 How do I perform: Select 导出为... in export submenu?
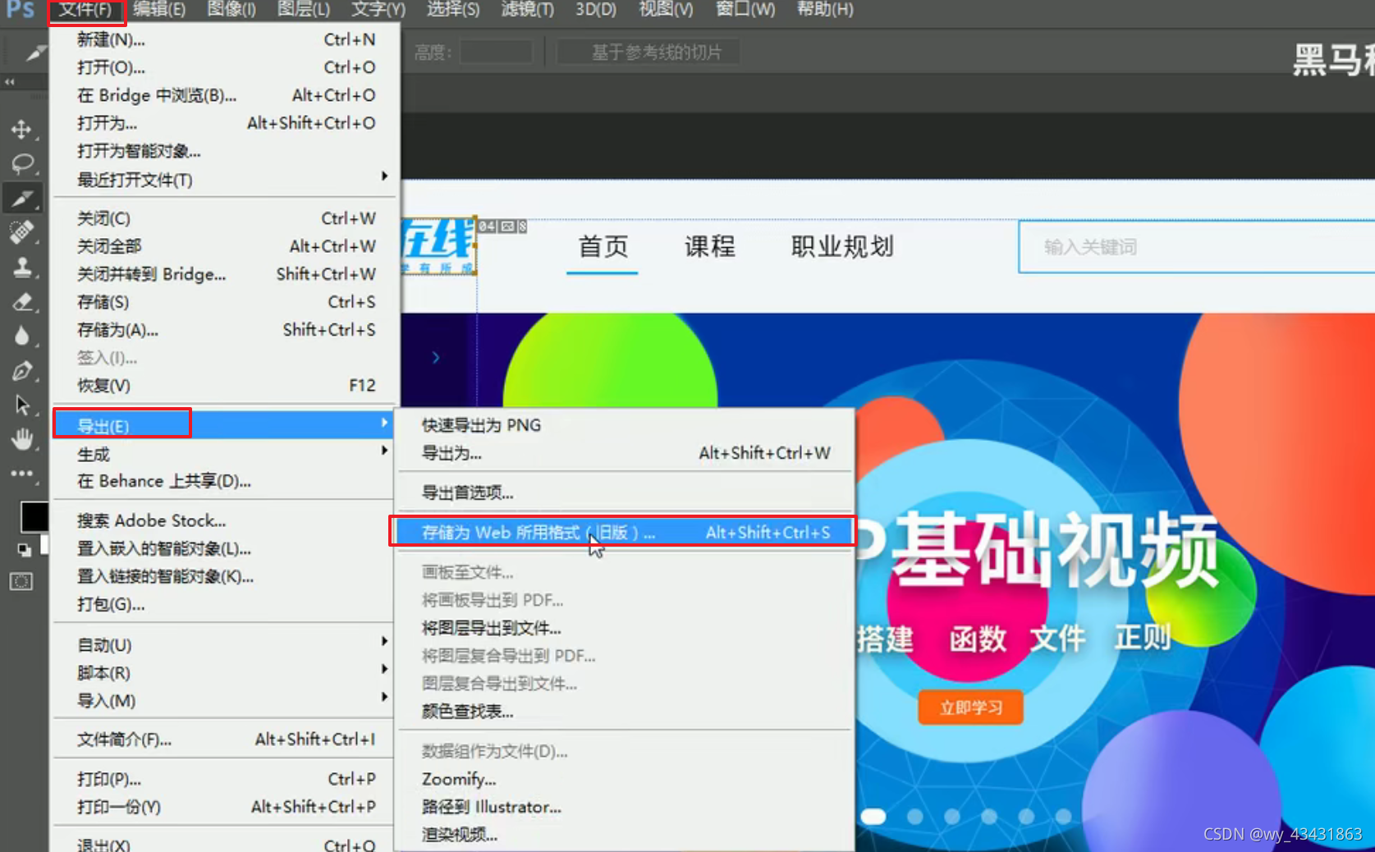pos(625,453)
